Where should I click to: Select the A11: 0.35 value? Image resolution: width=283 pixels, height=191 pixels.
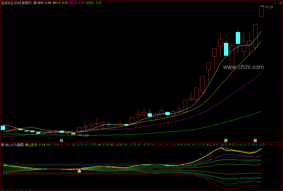[x=198, y=145]
